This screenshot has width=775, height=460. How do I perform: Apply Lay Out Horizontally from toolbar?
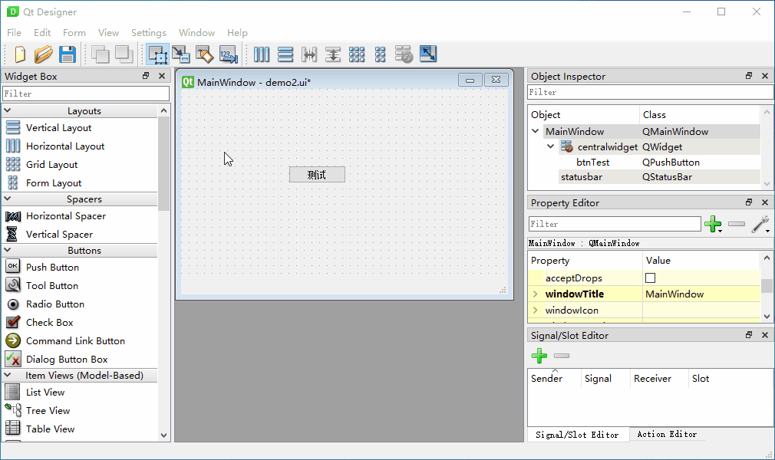point(262,54)
